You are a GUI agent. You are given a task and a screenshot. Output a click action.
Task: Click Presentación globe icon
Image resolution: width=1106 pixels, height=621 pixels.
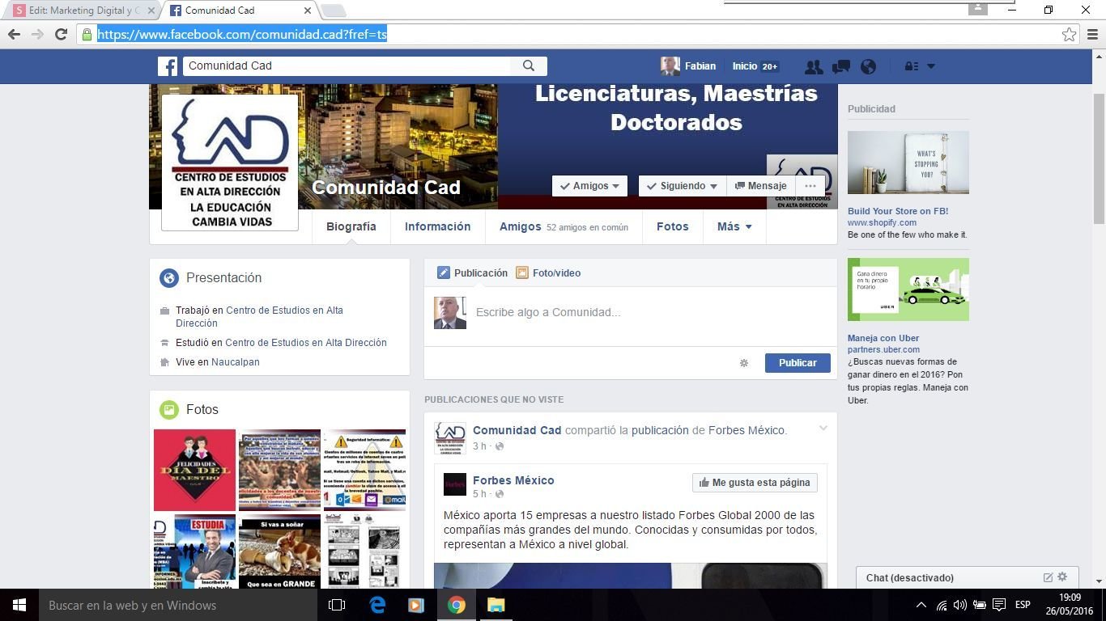pyautogui.click(x=169, y=278)
